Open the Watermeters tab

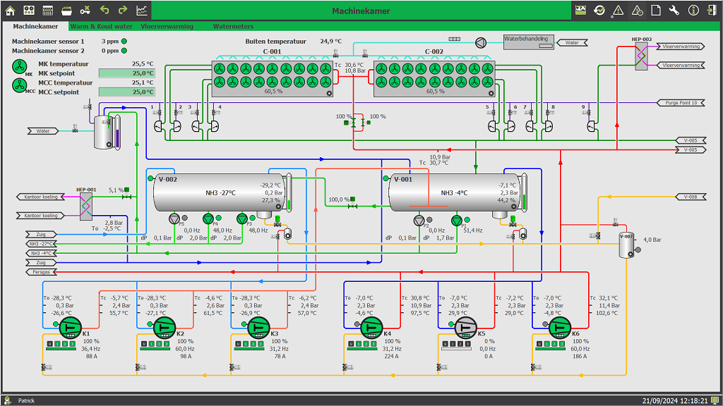coord(233,26)
